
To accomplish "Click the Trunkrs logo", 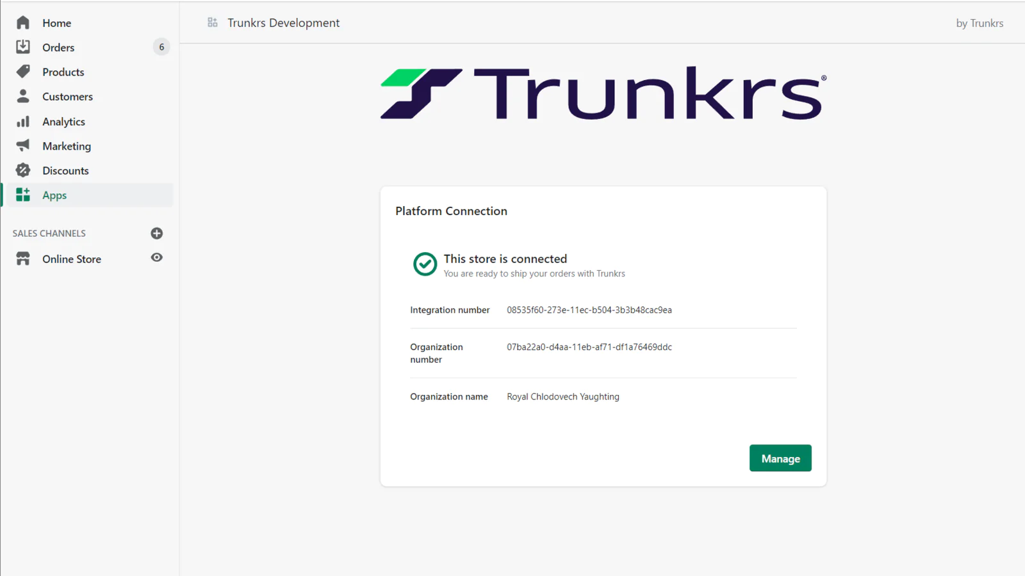I will point(603,93).
